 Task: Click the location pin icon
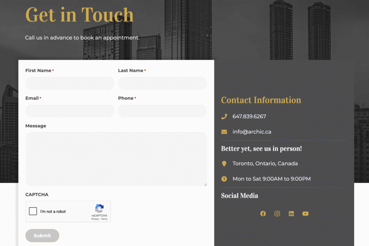coord(224,164)
